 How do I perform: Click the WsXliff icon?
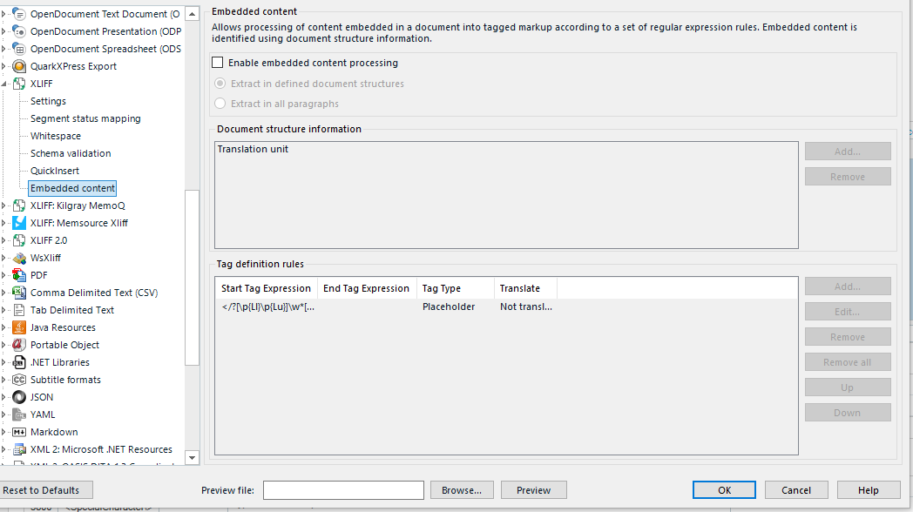point(19,258)
